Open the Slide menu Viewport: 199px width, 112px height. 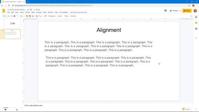click(x=33, y=12)
